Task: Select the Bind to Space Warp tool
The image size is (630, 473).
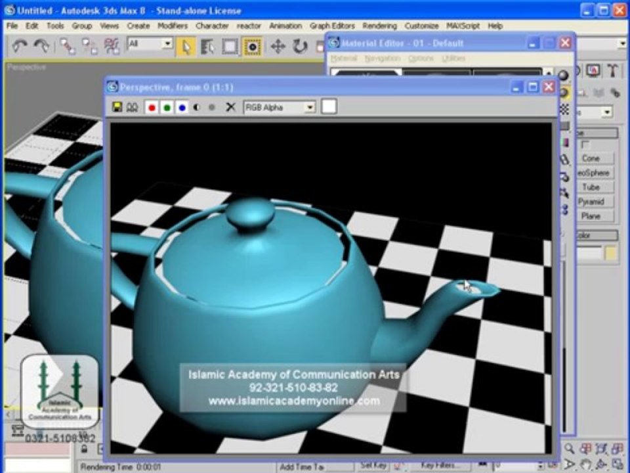Action: [x=112, y=46]
